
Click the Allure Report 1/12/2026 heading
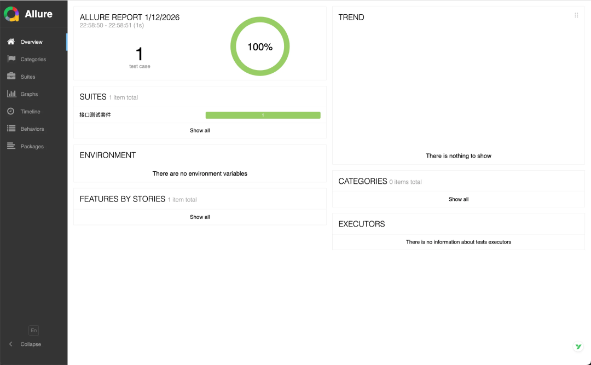click(129, 18)
